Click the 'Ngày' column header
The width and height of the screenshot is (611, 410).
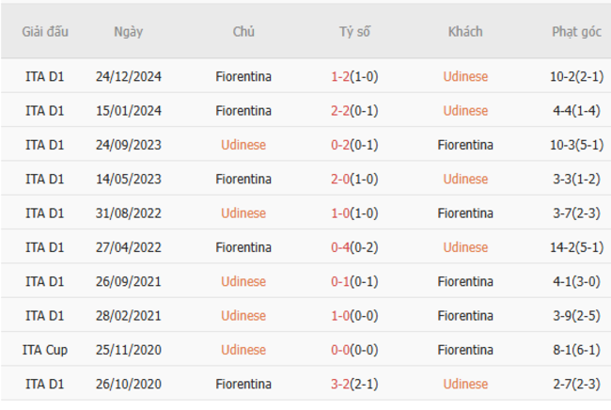(x=129, y=32)
